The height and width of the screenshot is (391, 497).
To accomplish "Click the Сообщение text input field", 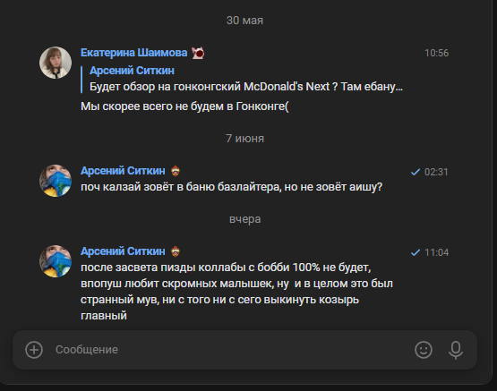I will 231,350.
